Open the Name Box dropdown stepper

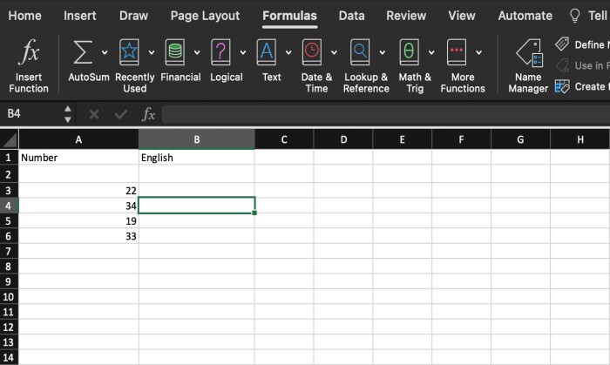(68, 114)
